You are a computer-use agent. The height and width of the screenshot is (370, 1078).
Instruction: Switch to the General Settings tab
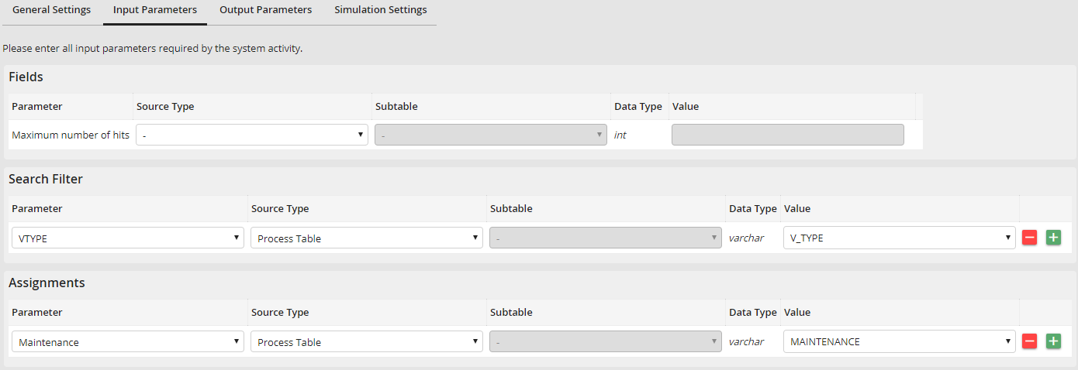coord(51,10)
